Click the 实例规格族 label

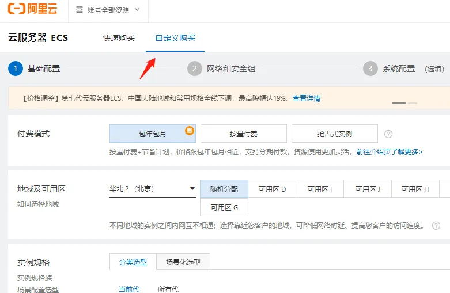click(x=35, y=277)
